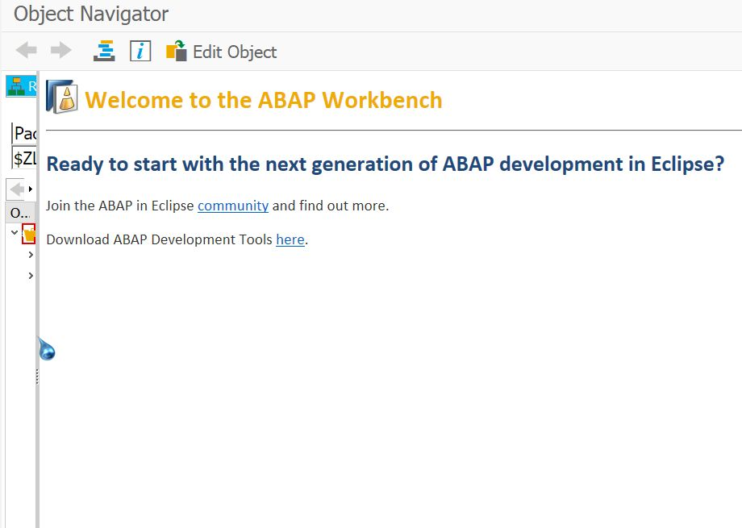The image size is (742, 528).
Task: Click the Object Navigator title text
Action: tap(91, 14)
